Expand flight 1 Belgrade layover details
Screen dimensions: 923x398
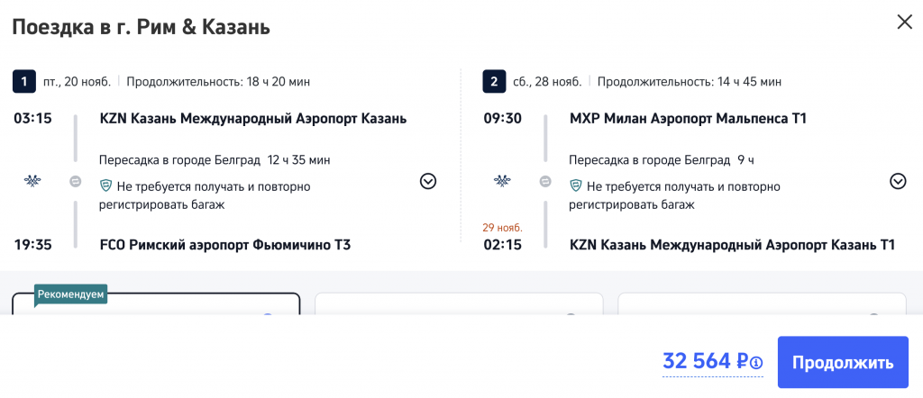(x=428, y=182)
